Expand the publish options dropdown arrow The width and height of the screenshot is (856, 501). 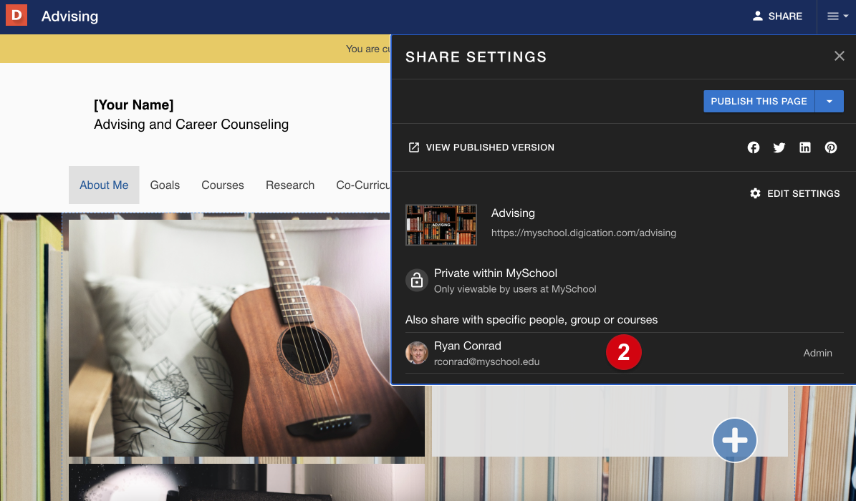pyautogui.click(x=829, y=102)
